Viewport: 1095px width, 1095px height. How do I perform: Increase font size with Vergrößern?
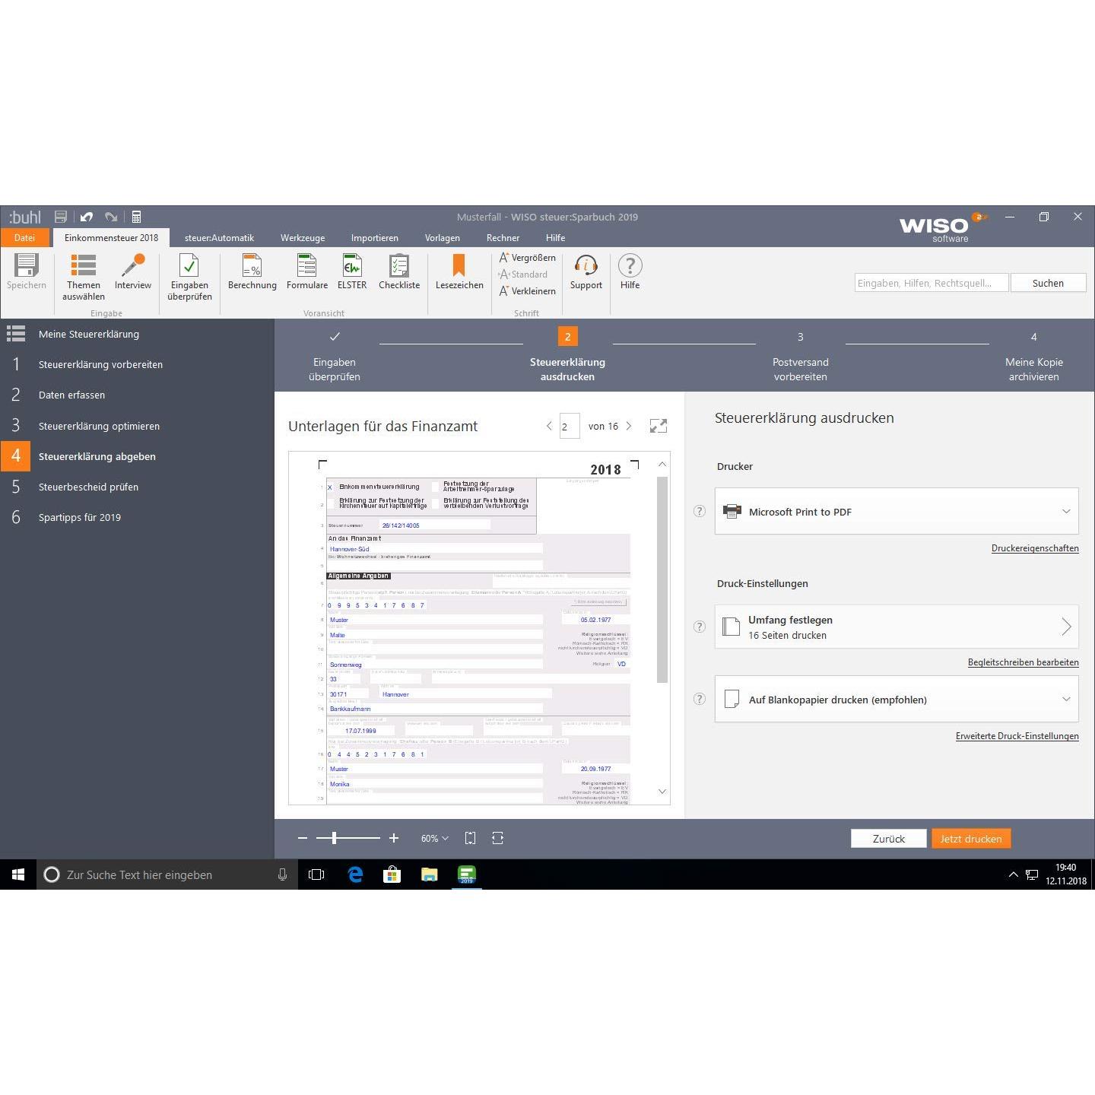point(528,258)
